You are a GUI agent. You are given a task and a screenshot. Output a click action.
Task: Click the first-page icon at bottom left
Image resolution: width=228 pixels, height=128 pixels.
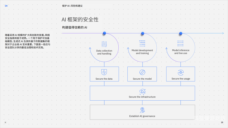(x=6, y=122)
